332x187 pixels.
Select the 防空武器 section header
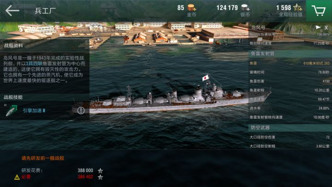point(290,127)
